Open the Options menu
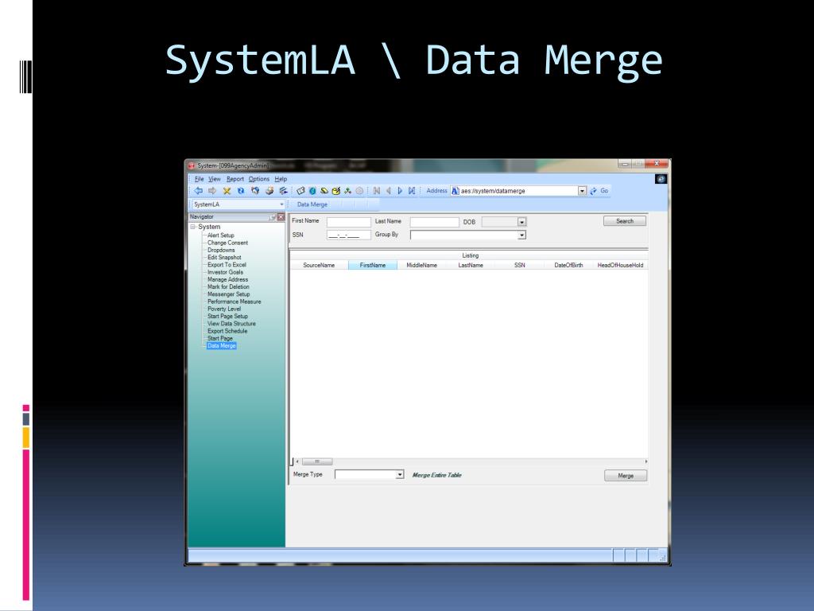Image resolution: width=814 pixels, height=611 pixels. 259,179
